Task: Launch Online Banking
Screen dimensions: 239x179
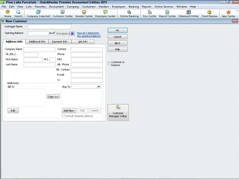Action: tap(129, 14)
